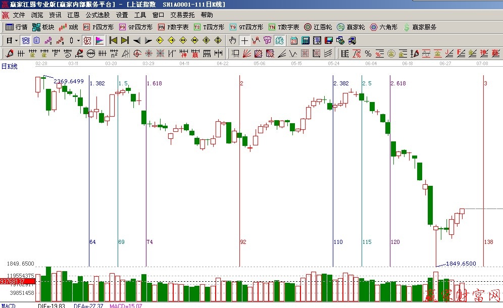503x308 pixels.
Task: Expand the 日 period dropdown arrow
Action: point(16,40)
